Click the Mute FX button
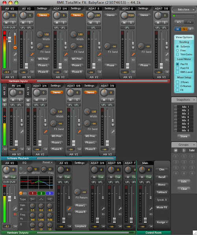 [x=162, y=207]
